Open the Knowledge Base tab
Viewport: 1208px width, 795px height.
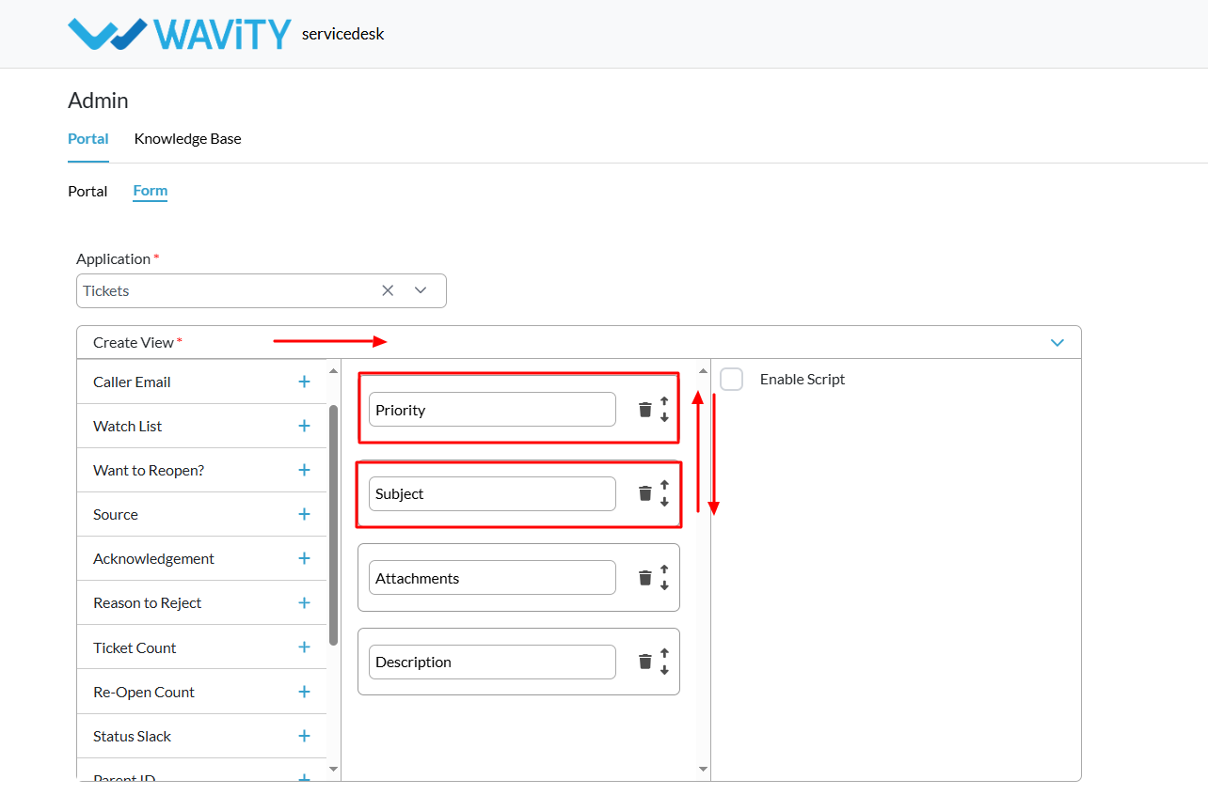coord(187,138)
